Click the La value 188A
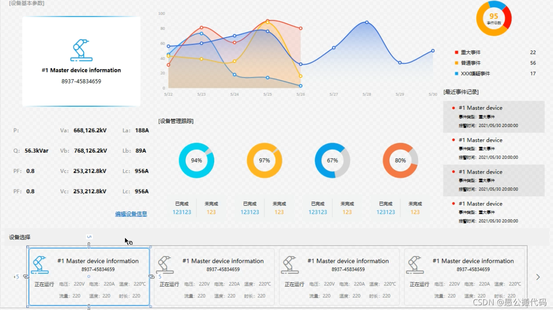Screen dimensions: 553x310 tap(142, 130)
